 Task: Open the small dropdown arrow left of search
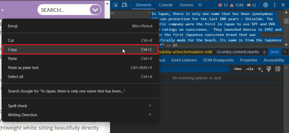3,10
